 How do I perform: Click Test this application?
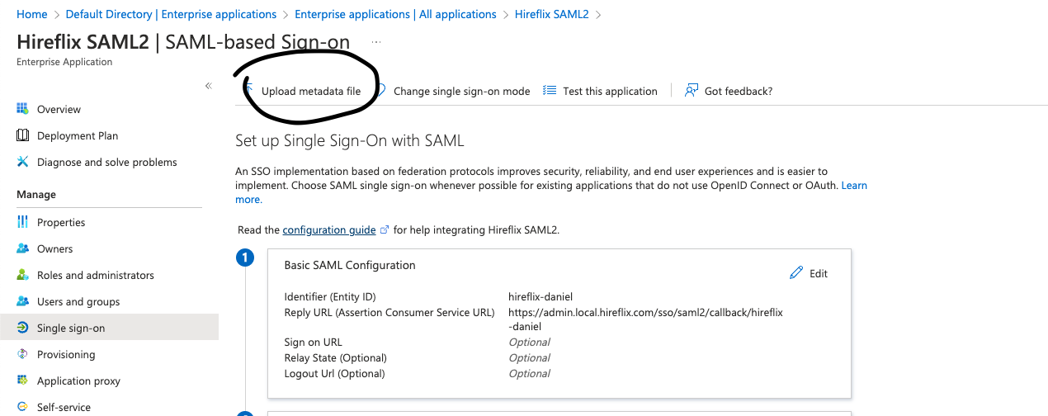610,91
